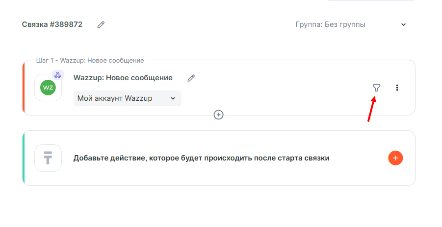442x227 pixels.
Task: Click the circled plus between the steps
Action: [x=219, y=114]
